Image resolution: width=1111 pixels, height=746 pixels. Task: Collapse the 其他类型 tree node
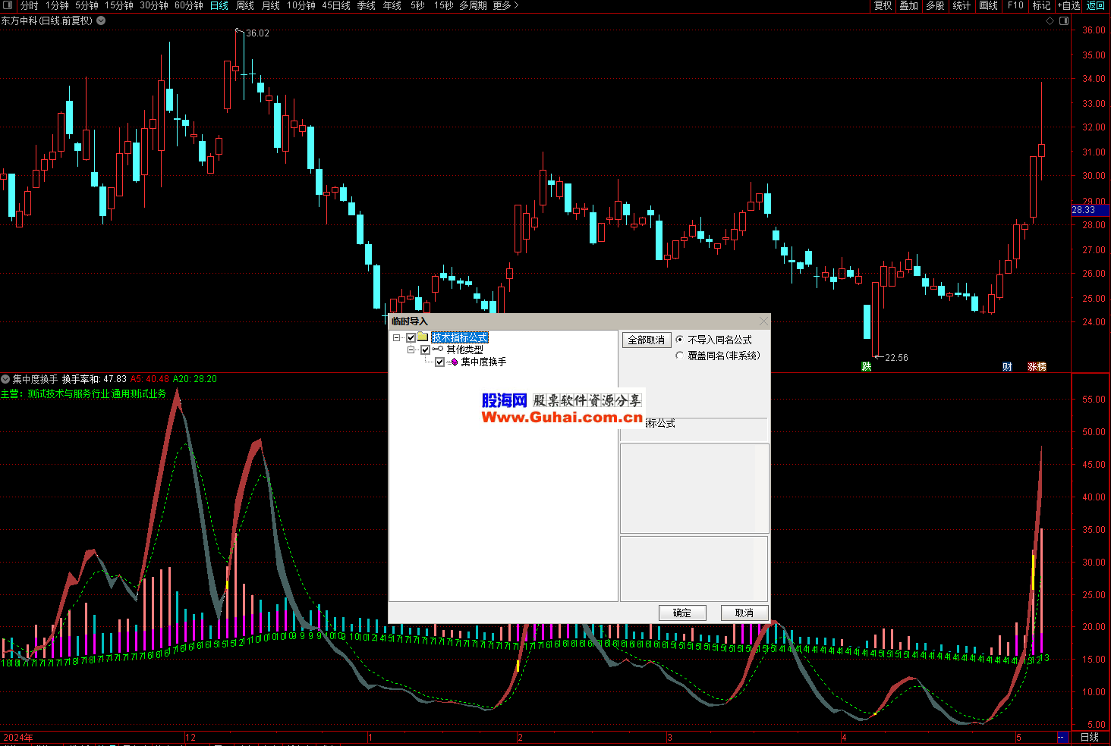coord(411,349)
